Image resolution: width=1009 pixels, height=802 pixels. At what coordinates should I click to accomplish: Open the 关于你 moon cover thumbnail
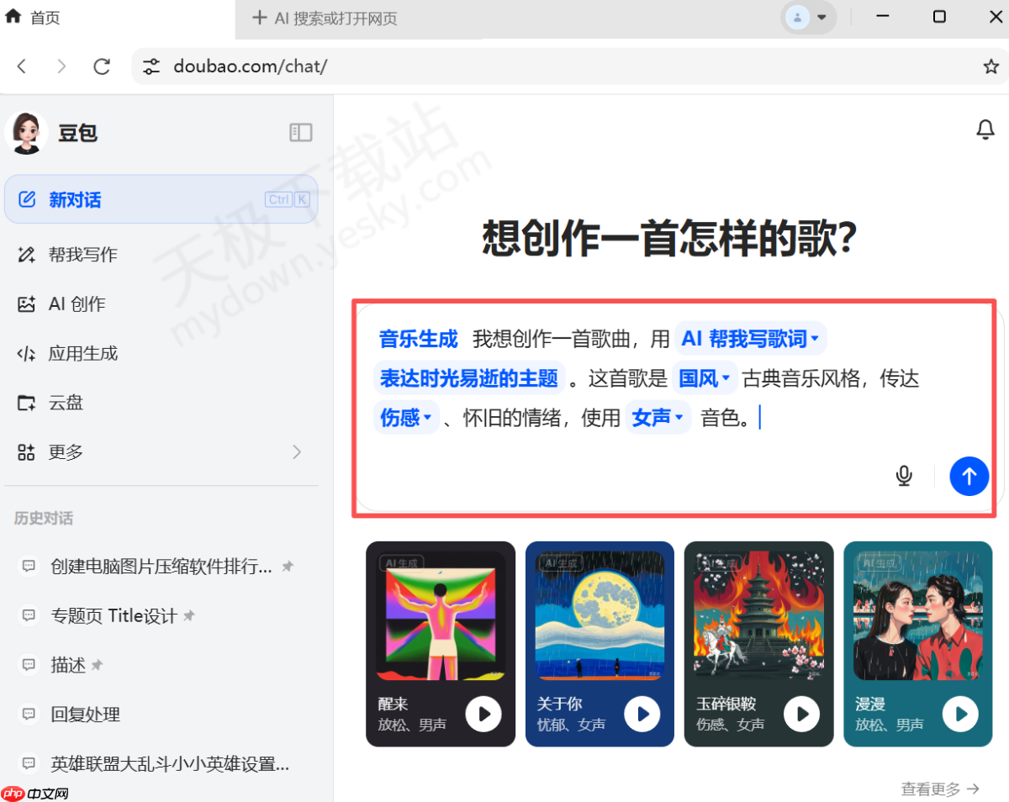600,615
